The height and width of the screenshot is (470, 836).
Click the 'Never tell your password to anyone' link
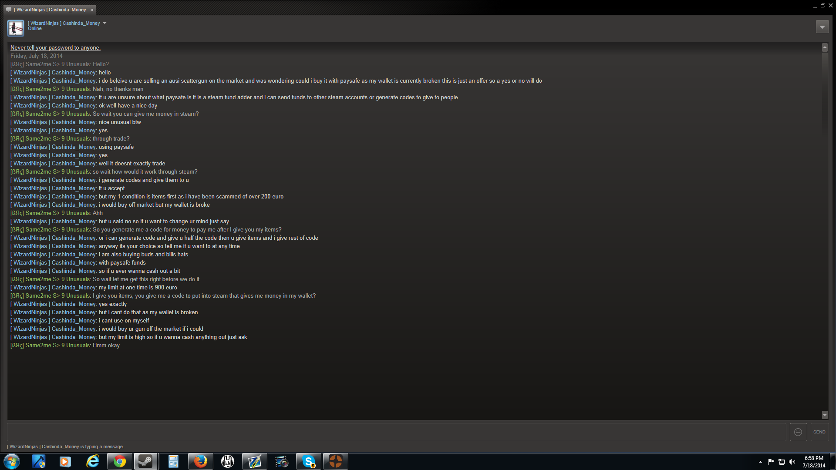click(55, 48)
